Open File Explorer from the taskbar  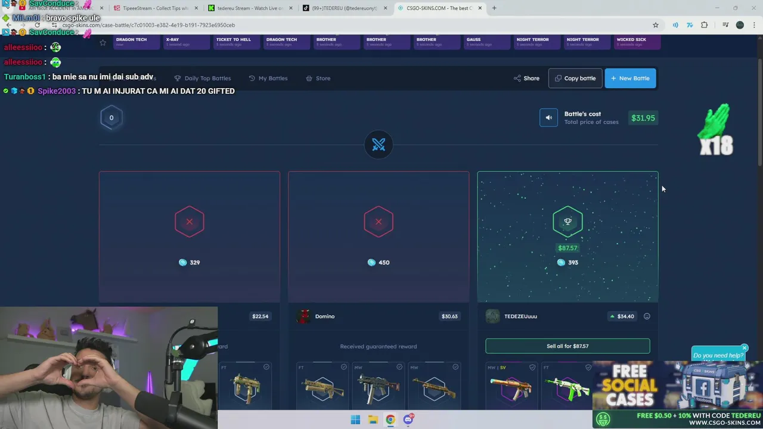click(373, 420)
